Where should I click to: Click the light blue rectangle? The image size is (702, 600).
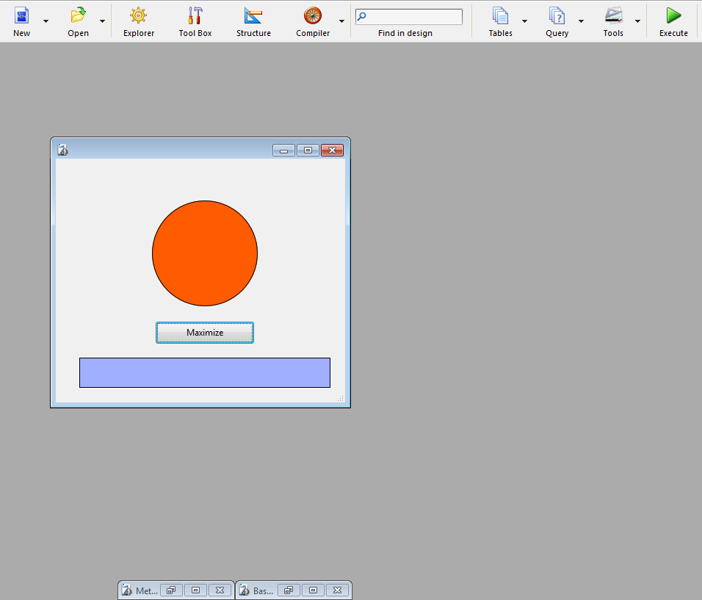[205, 372]
